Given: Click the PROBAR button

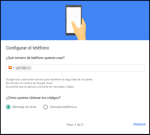Looking at the screenshot, I should (x=139, y=124).
